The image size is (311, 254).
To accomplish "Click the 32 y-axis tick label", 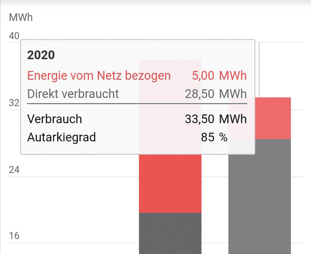I will (x=14, y=103).
